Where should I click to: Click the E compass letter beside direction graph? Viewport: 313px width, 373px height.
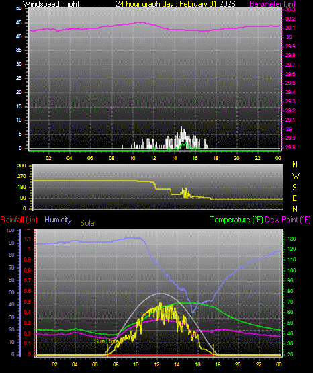294,198
